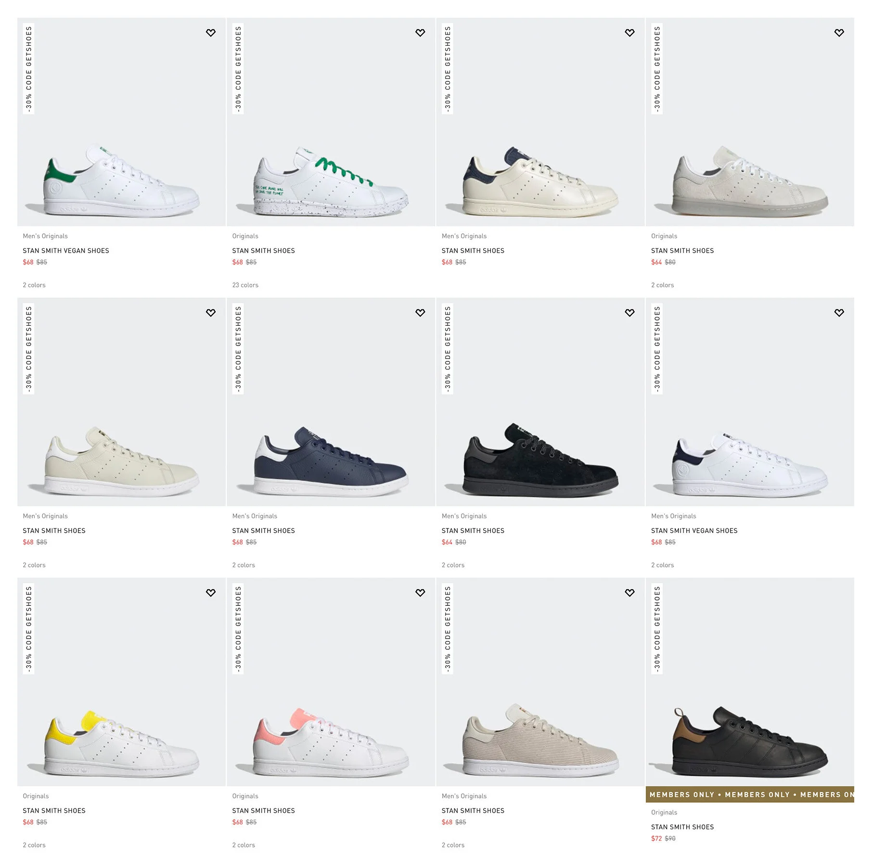Viewport: 872px width, 858px height.
Task: Click wishlist heart on cream navy-heel shoe
Action: point(629,33)
